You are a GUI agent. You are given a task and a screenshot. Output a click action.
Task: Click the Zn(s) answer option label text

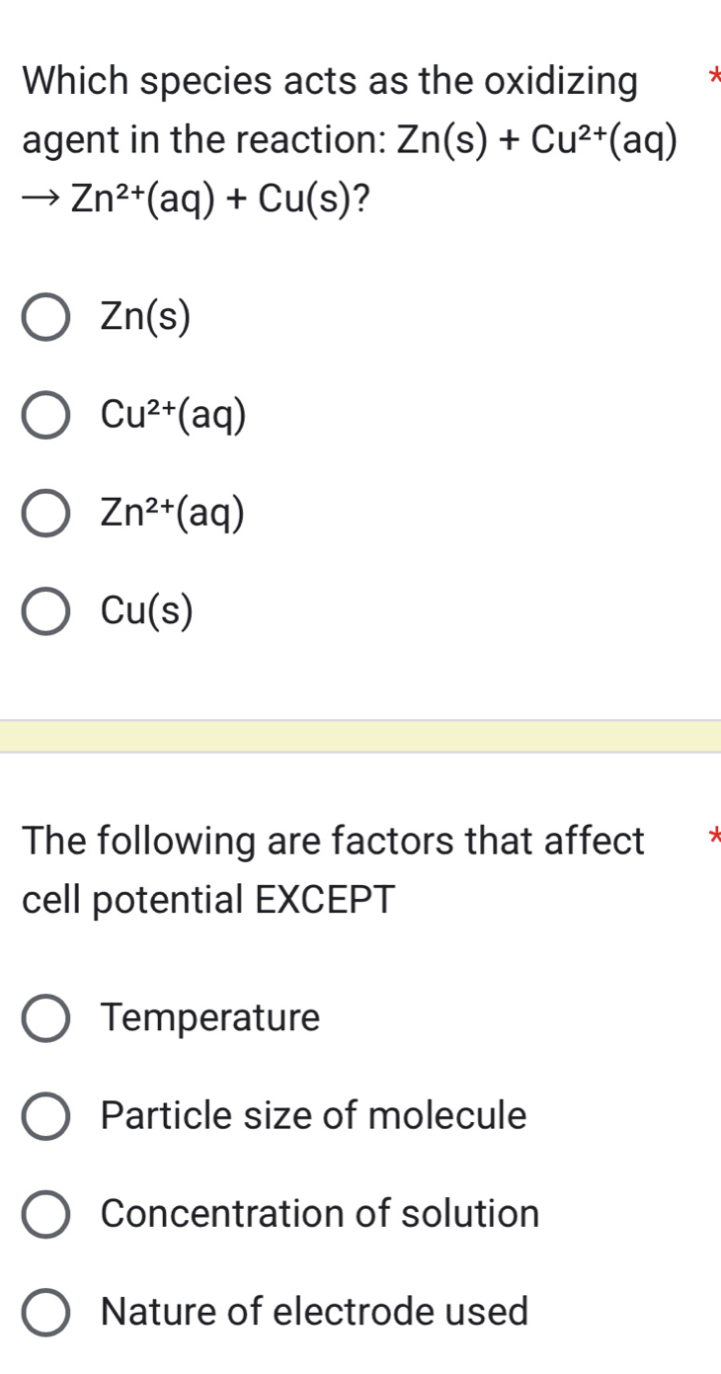(x=145, y=317)
